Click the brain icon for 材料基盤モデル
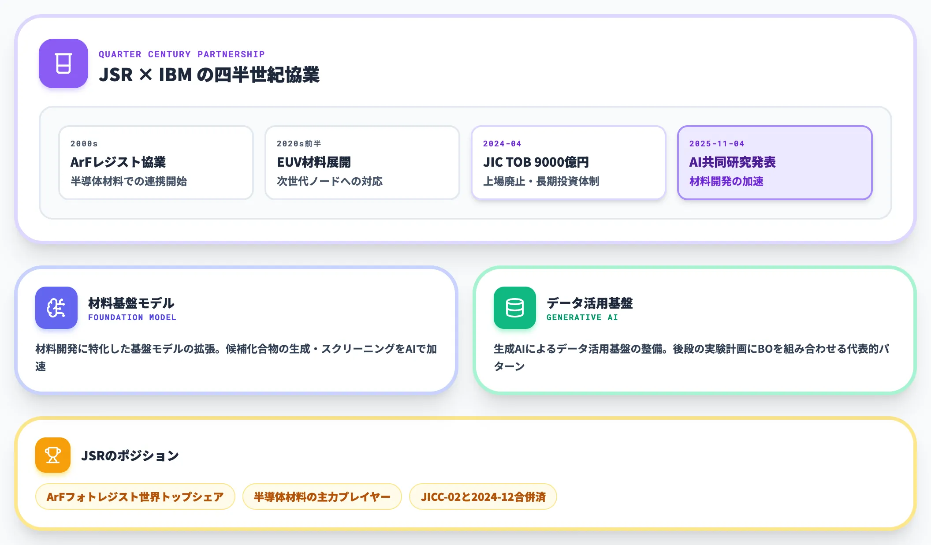 pyautogui.click(x=56, y=308)
